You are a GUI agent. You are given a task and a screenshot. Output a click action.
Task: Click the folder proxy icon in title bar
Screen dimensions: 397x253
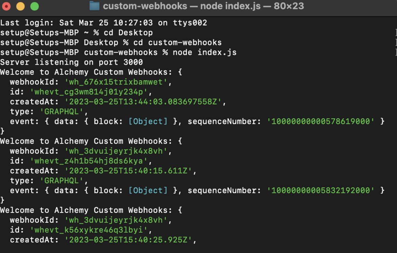[94, 6]
